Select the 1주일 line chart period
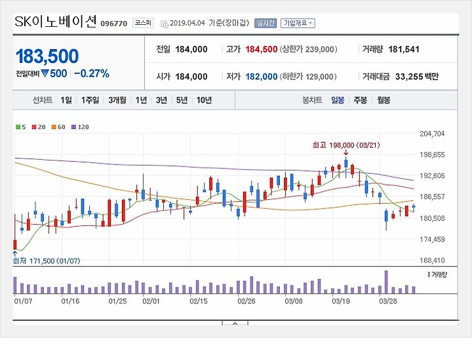 (x=90, y=100)
